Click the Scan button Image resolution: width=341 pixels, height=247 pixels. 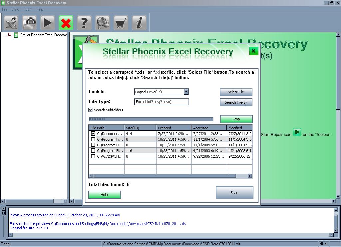point(234,193)
